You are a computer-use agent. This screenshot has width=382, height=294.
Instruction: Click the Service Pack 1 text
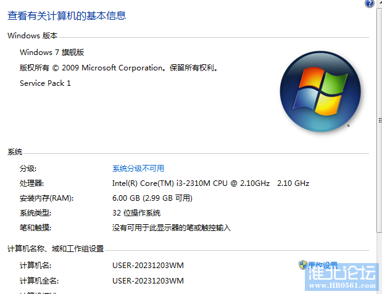(x=45, y=83)
